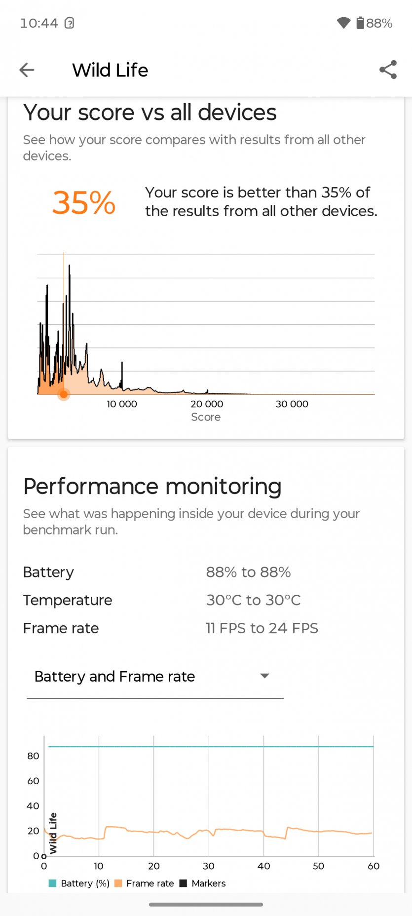Tap the Frame rate value row
The width and height of the screenshot is (412, 916).
click(170, 628)
